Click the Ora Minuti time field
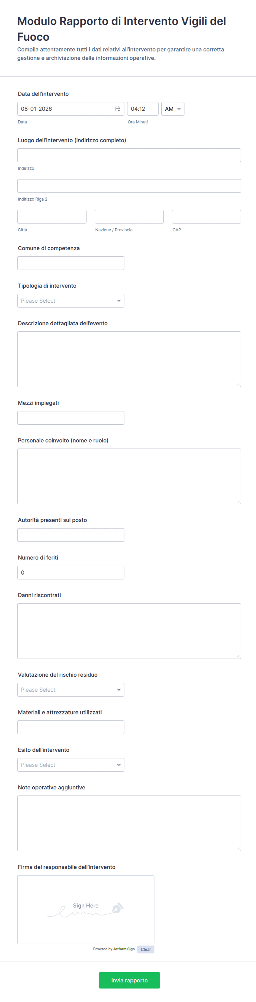The width and height of the screenshot is (256, 1002). pos(143,109)
